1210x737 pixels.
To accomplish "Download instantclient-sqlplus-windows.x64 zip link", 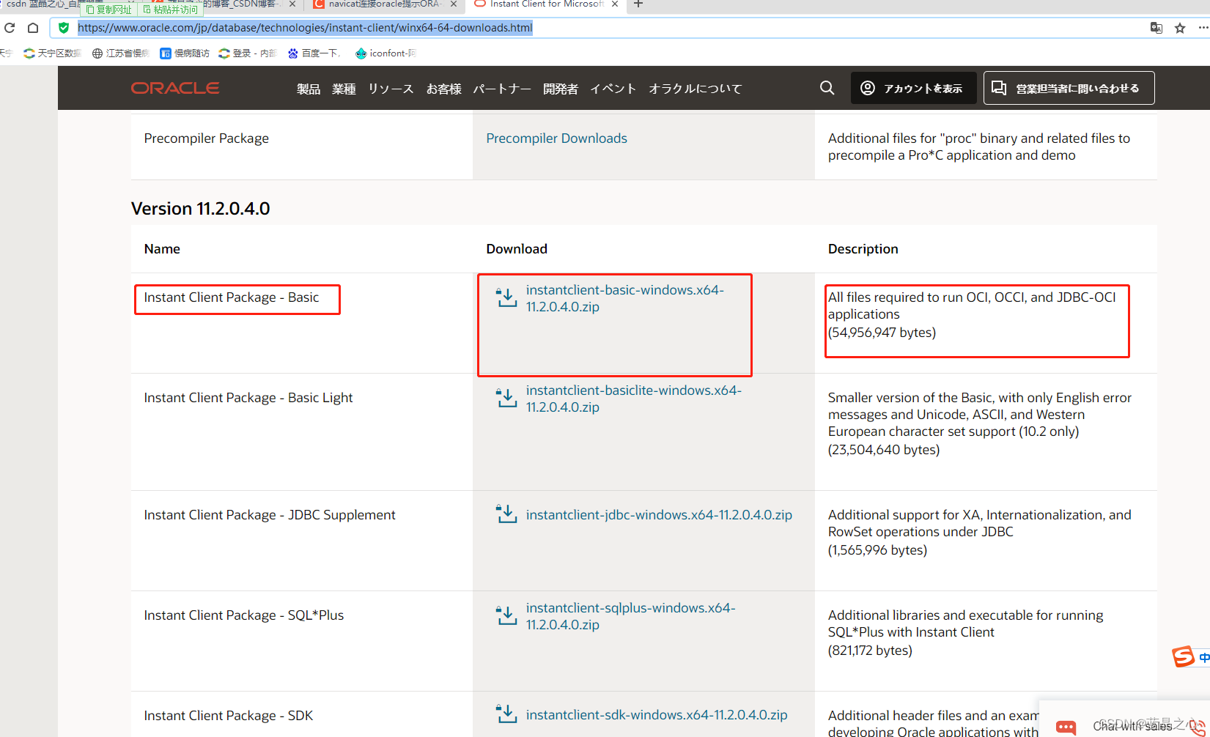I will click(x=630, y=616).
